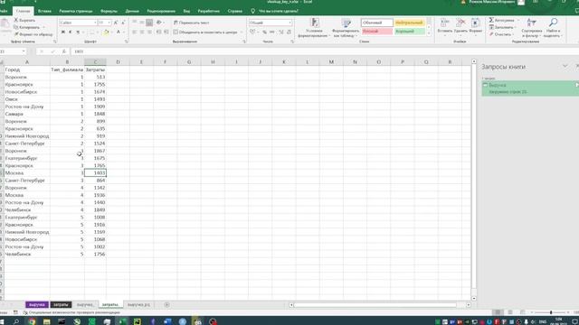Click in the formula bar input

click(x=325, y=51)
